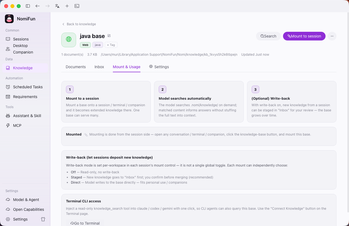
Task: Click the java base title
Action: 92,36
